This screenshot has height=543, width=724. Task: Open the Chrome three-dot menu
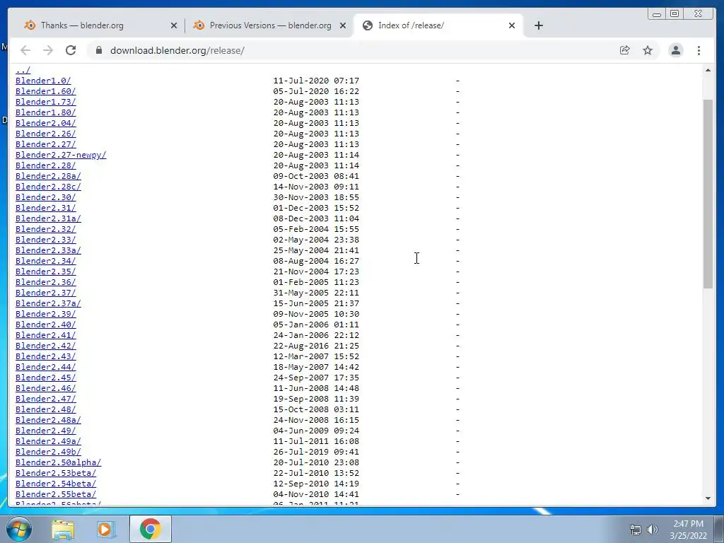click(x=699, y=50)
